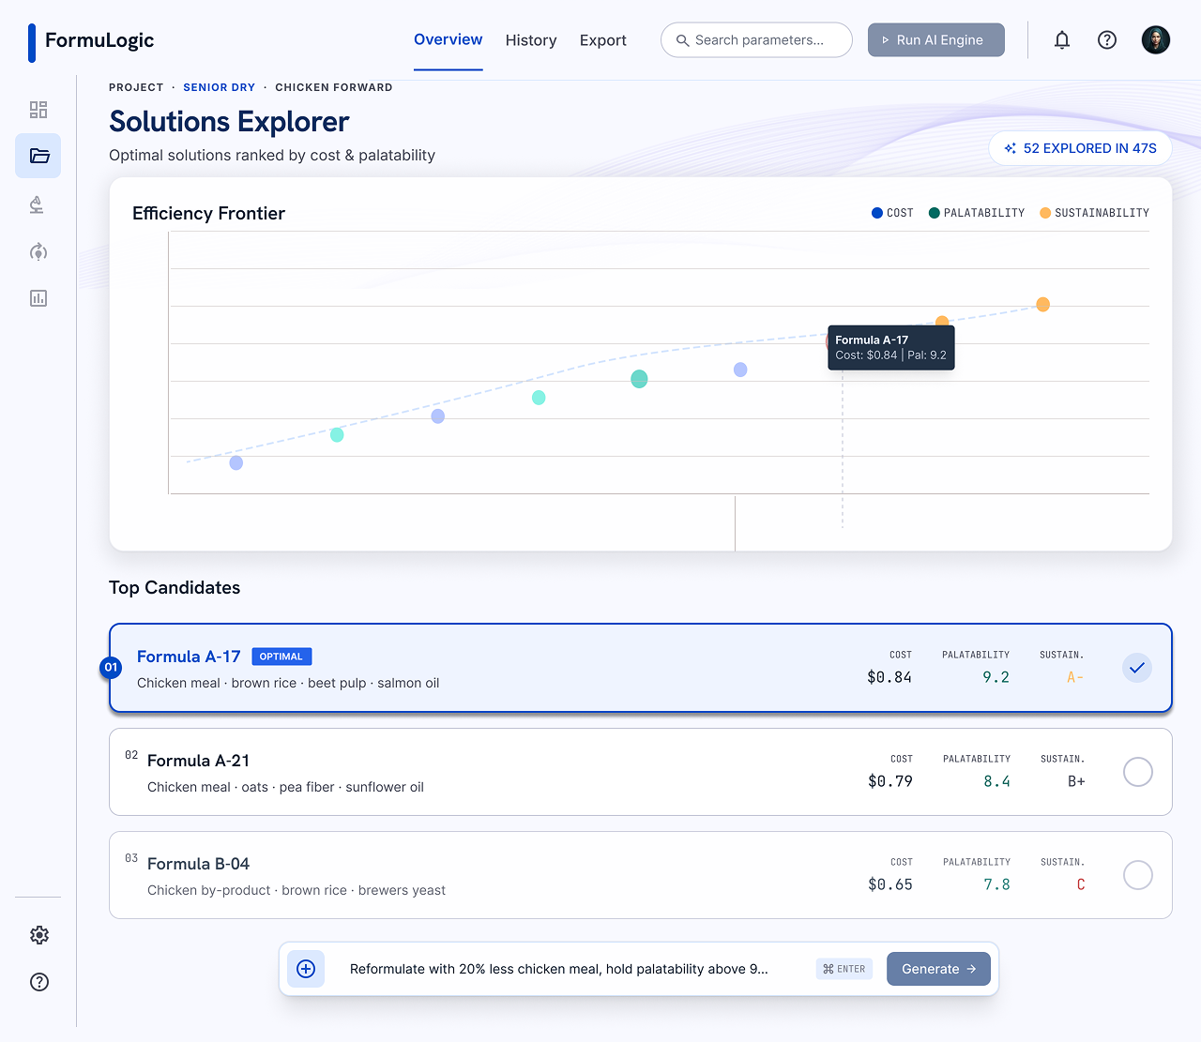
Task: Click the plus icon in prompt bar
Action: pyautogui.click(x=306, y=969)
